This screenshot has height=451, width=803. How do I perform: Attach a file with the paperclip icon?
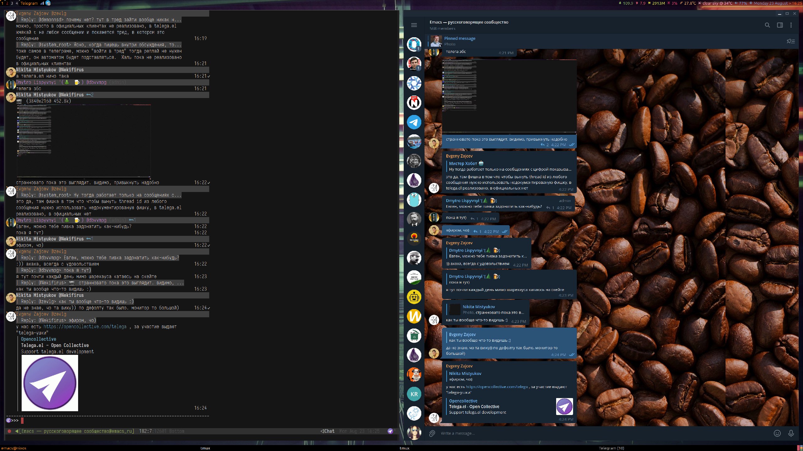(432, 433)
